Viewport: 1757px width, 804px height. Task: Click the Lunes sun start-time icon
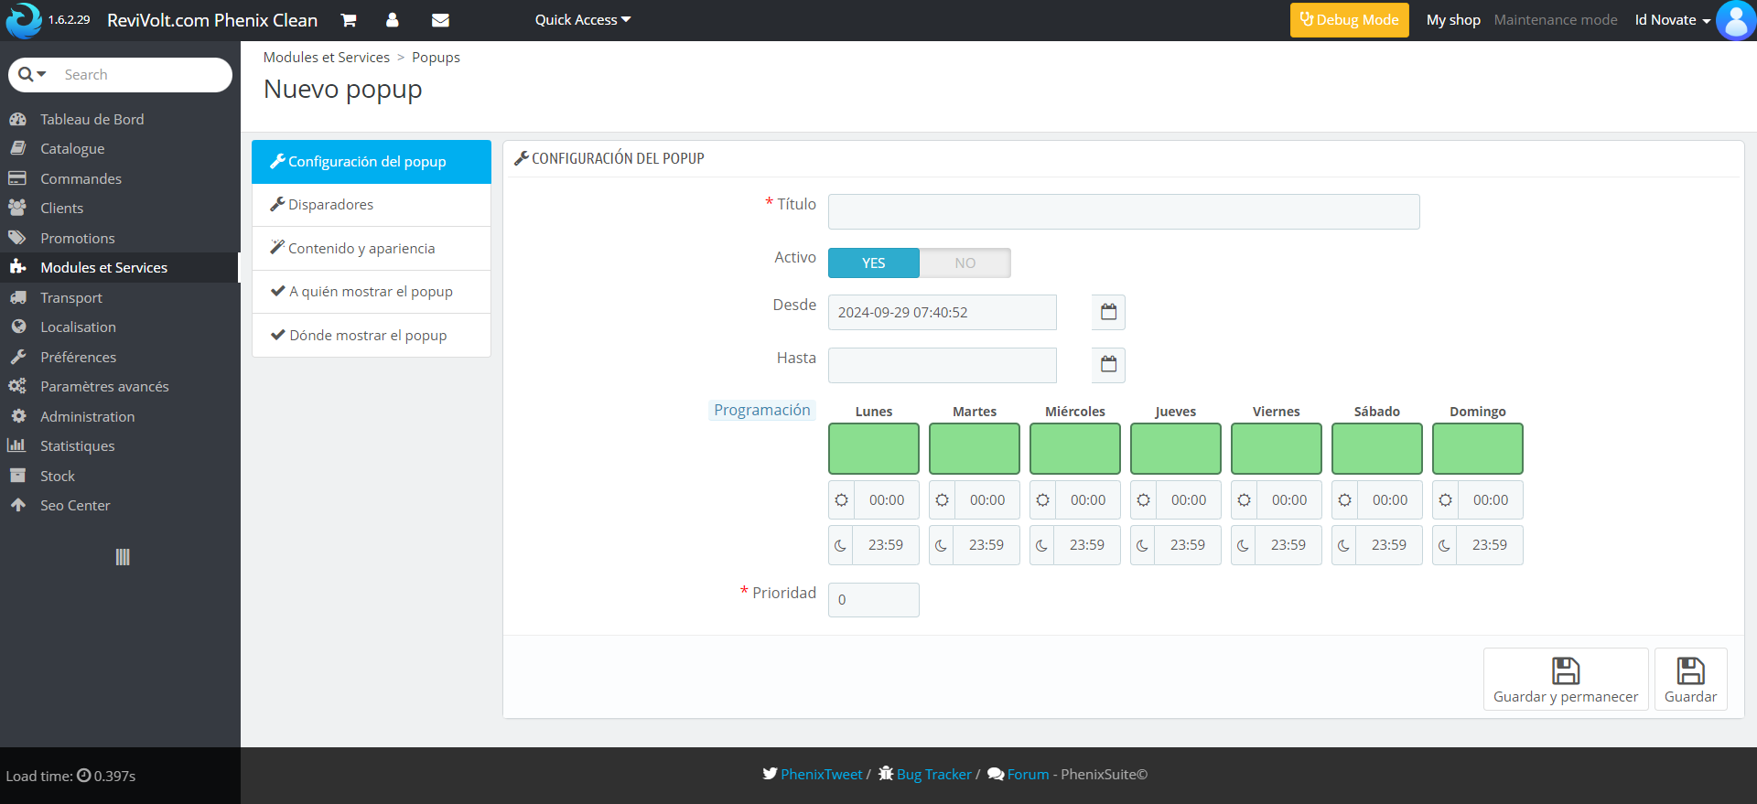[841, 500]
